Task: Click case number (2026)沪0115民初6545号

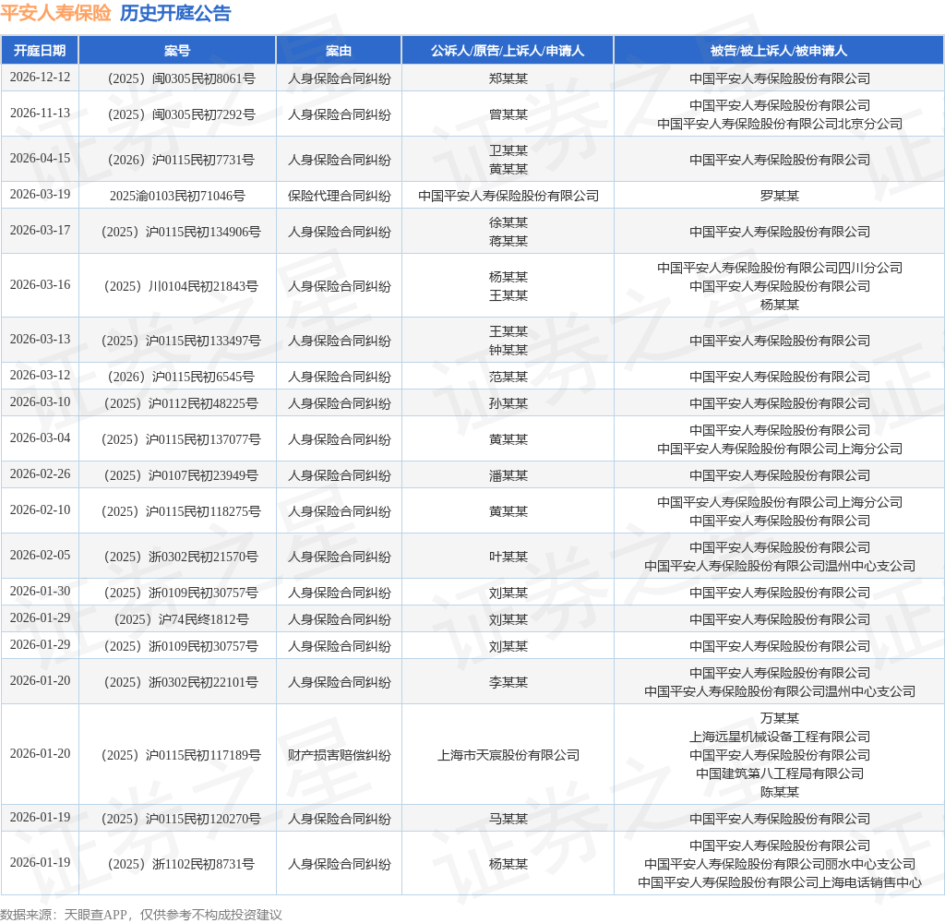Action: point(182,377)
